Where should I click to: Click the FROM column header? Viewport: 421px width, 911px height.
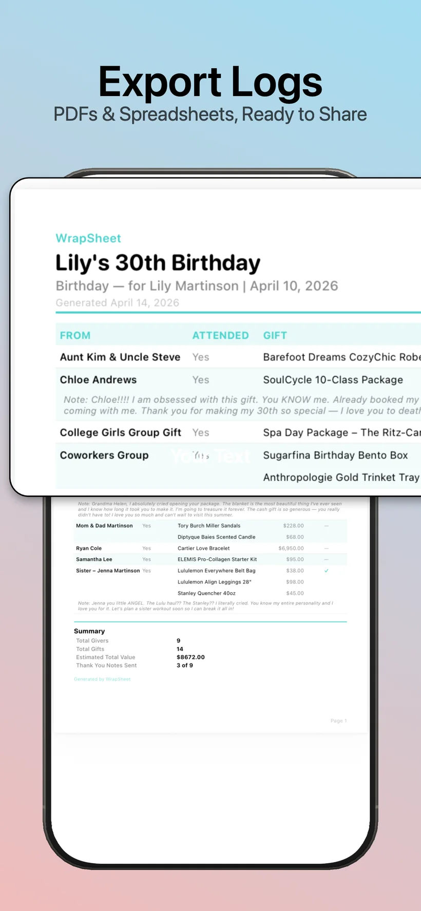coord(75,335)
